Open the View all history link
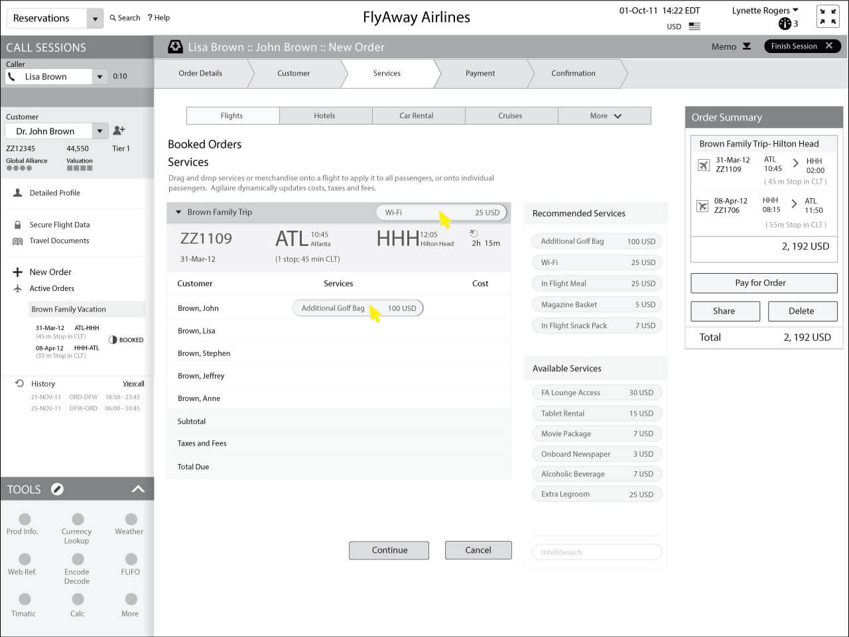849x637 pixels. [x=133, y=383]
